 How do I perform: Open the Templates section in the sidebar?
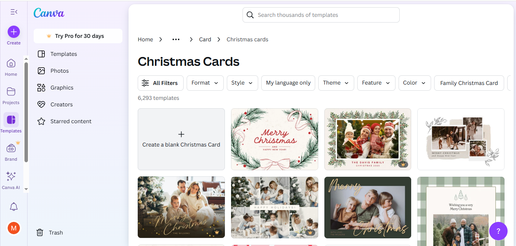click(11, 122)
